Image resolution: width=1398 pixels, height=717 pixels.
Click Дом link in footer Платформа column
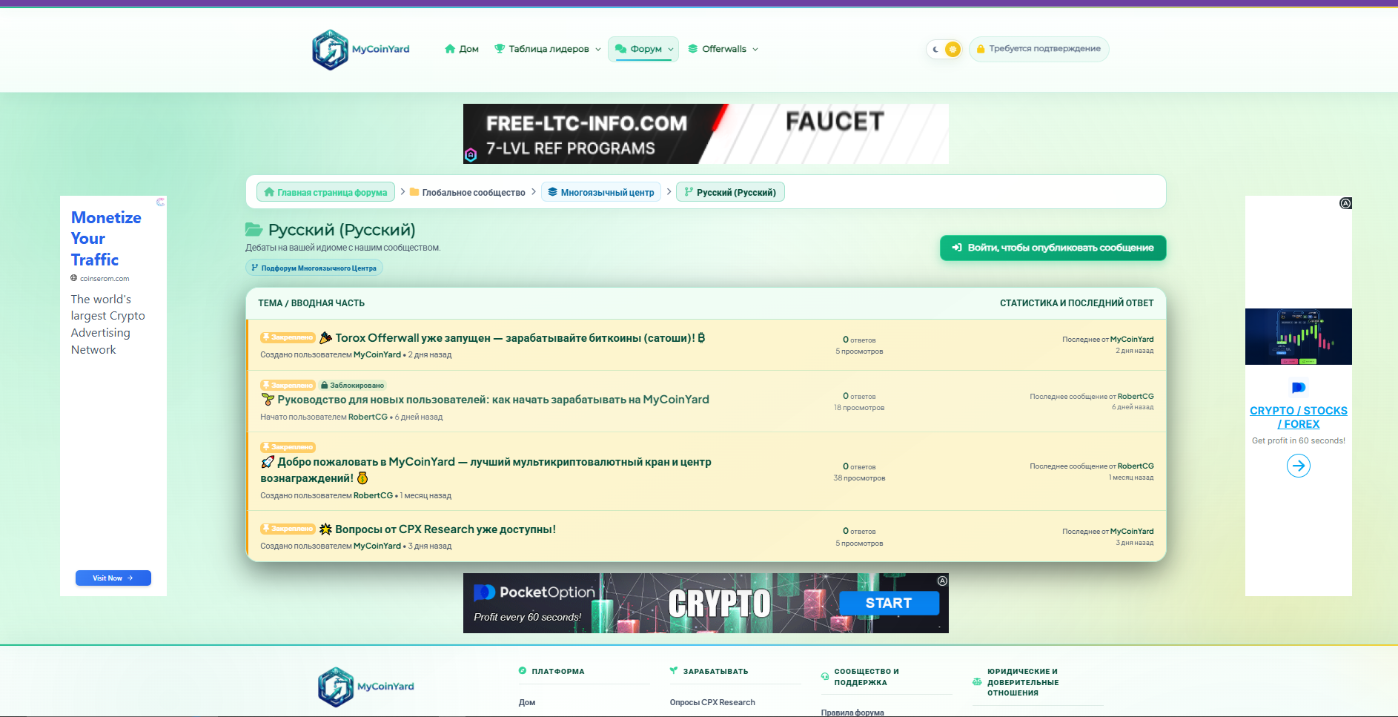(x=527, y=702)
